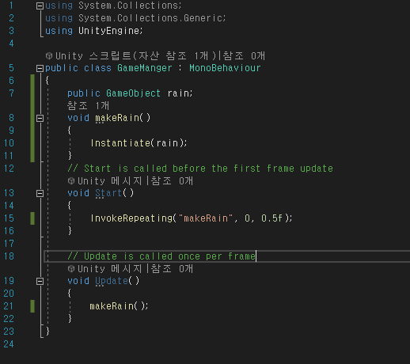
Task: Collapse the makeRain method block
Action: [40, 118]
